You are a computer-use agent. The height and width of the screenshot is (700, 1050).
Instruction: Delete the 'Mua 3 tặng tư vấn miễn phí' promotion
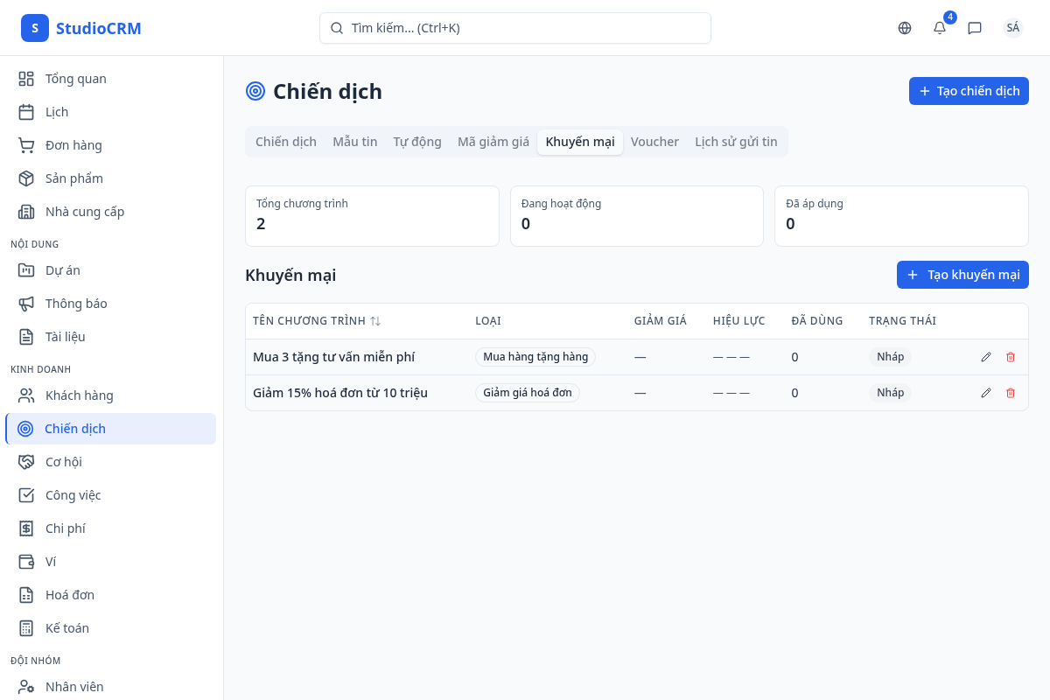1011,357
